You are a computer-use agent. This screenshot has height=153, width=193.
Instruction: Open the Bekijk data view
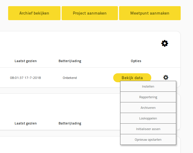(x=132, y=78)
